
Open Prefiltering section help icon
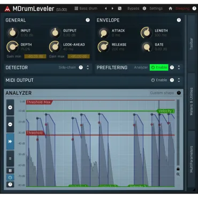(172, 67)
